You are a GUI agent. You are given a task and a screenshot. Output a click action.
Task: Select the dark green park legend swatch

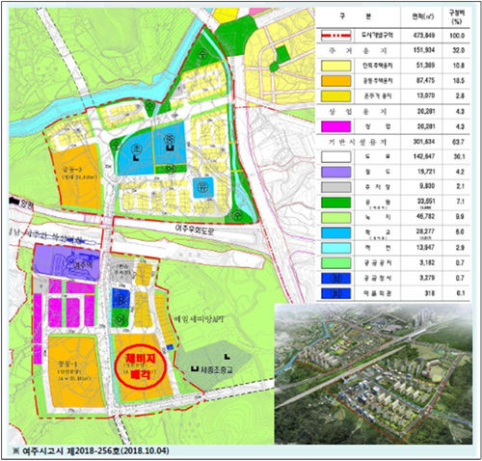tap(335, 203)
